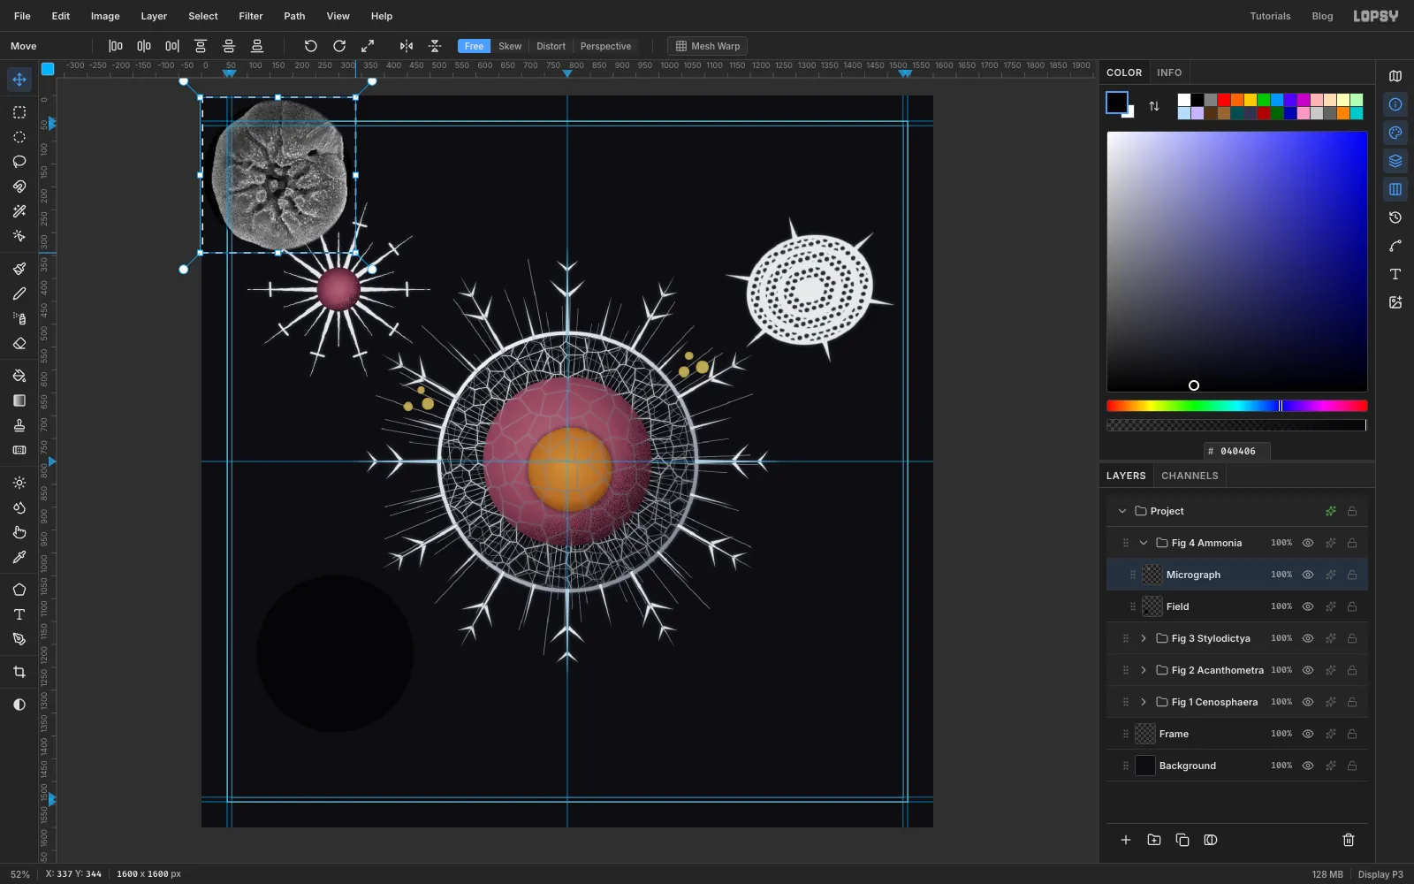1414x884 pixels.
Task: Hide the Micrograph layer
Action: pos(1308,575)
